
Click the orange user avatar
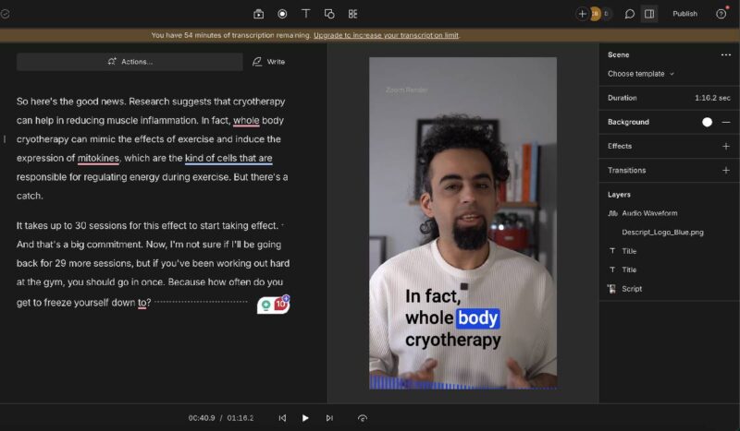pos(595,14)
